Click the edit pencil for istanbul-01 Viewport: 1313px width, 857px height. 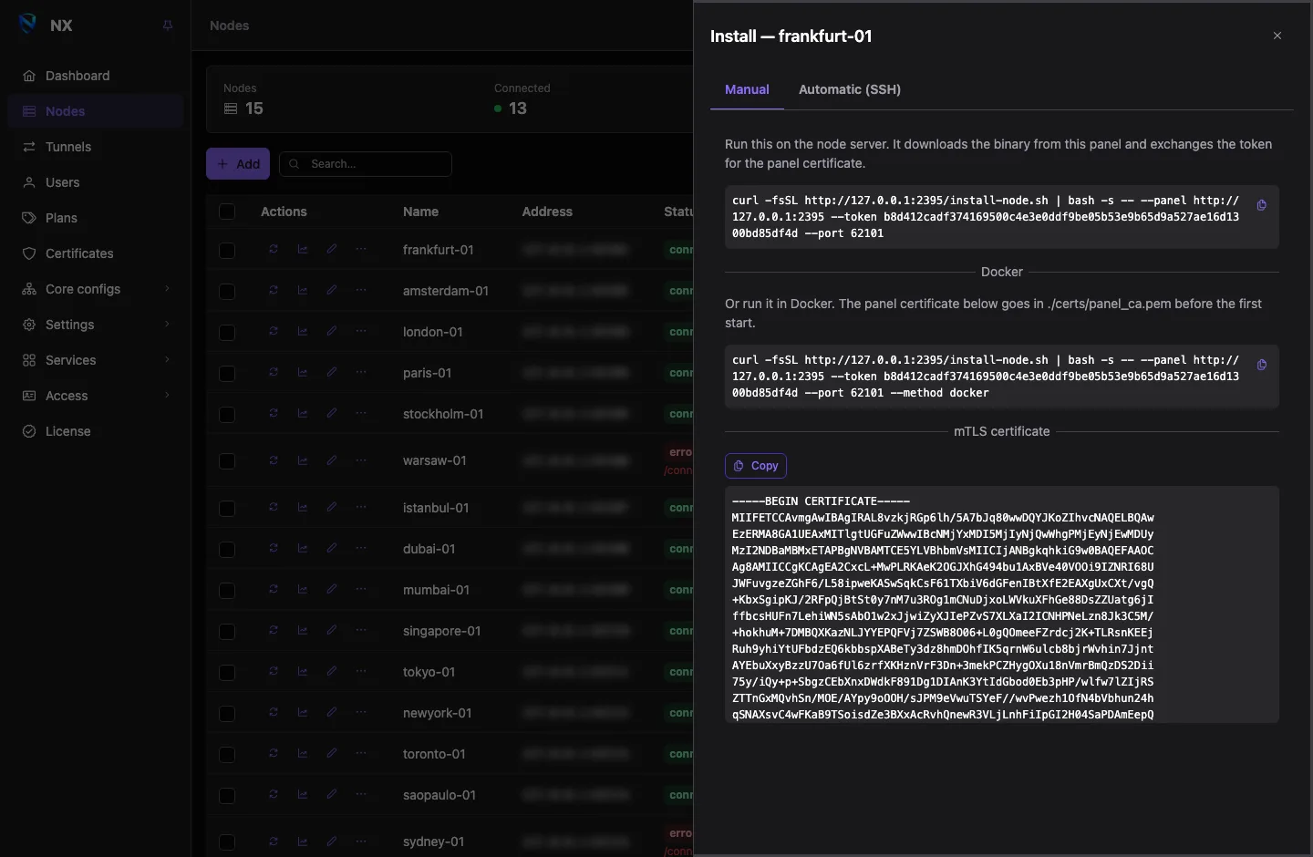click(x=332, y=507)
